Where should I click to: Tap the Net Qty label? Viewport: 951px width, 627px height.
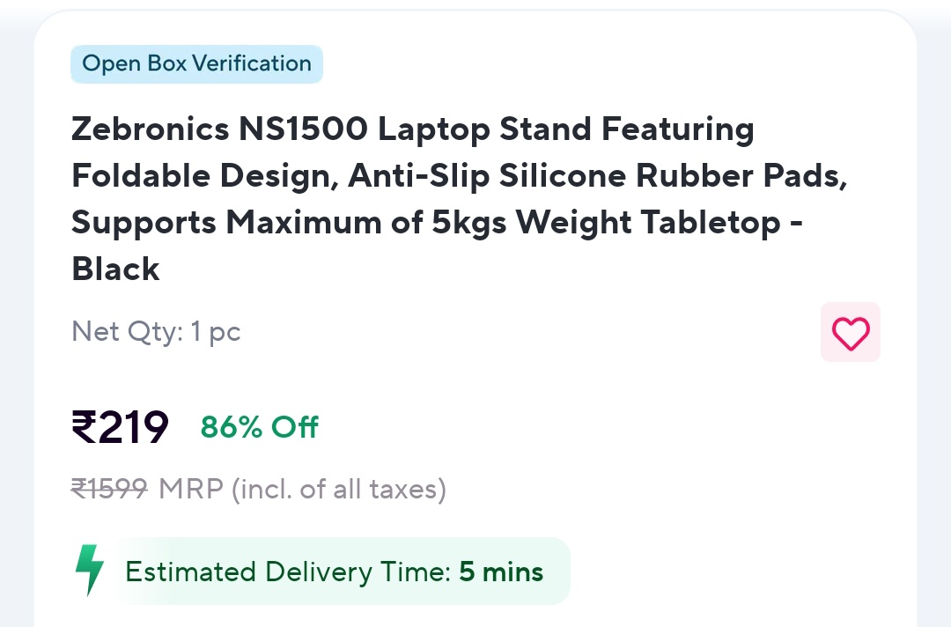[x=127, y=332]
